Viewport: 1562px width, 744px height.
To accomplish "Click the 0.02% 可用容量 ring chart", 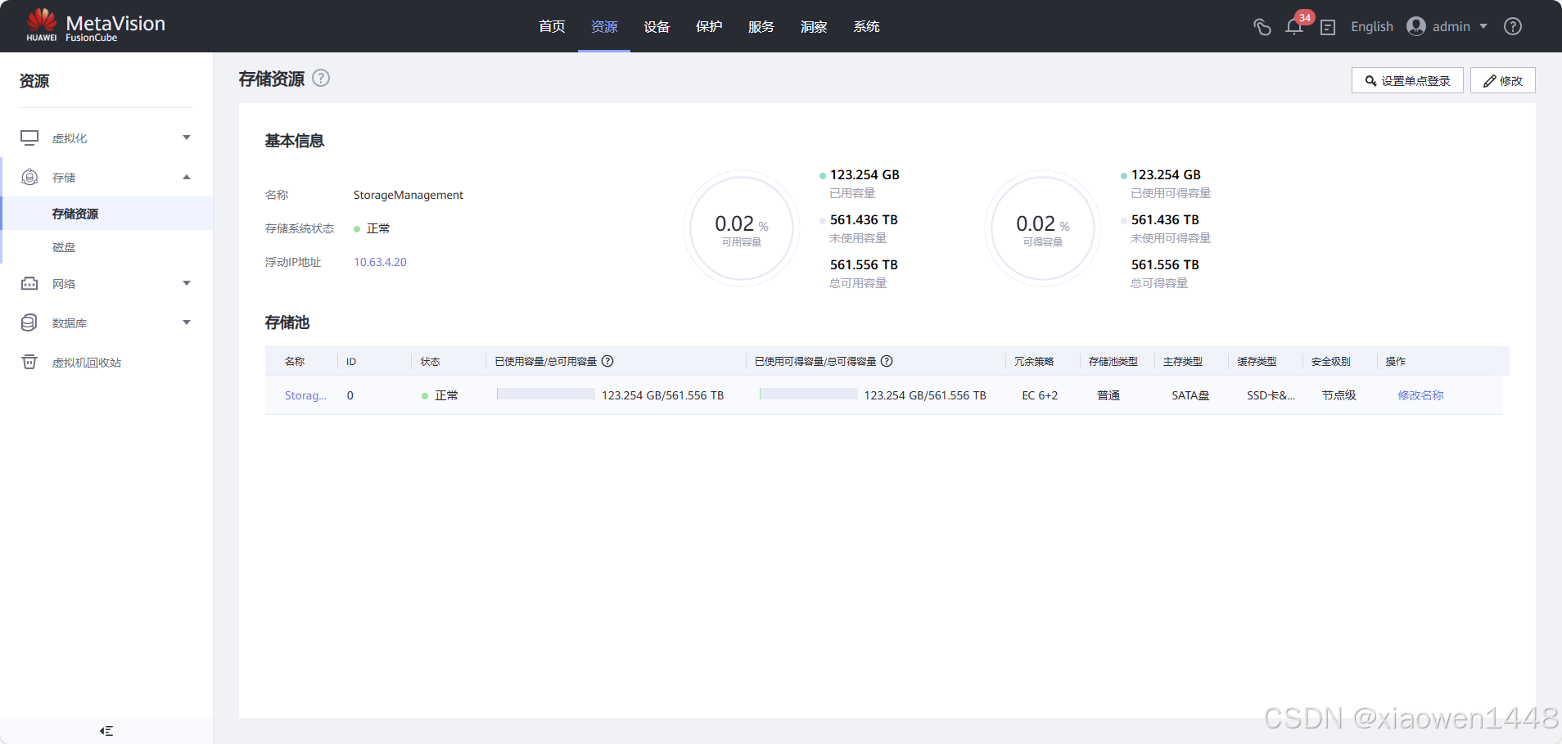I will (742, 228).
